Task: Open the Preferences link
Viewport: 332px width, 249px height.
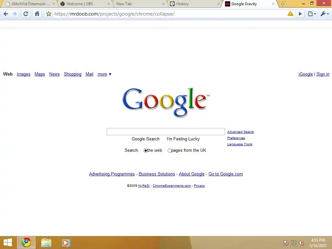Action: click(236, 138)
